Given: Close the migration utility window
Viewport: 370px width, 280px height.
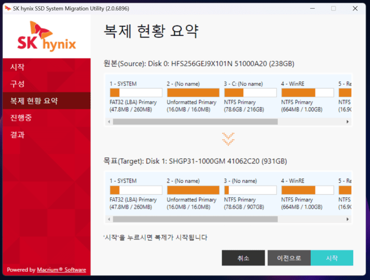Looking at the screenshot, I should tap(355, 9).
